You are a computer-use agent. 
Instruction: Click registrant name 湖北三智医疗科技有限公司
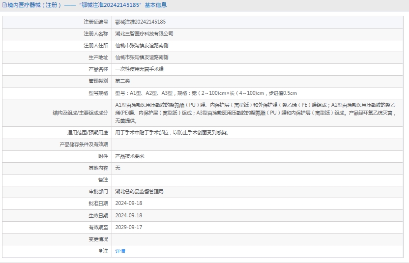tap(144, 34)
